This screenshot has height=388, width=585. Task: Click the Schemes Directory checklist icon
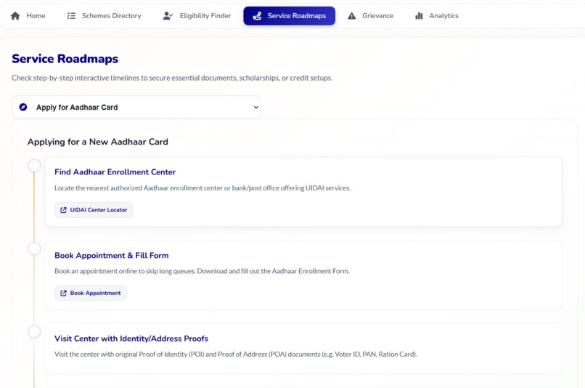coord(71,16)
